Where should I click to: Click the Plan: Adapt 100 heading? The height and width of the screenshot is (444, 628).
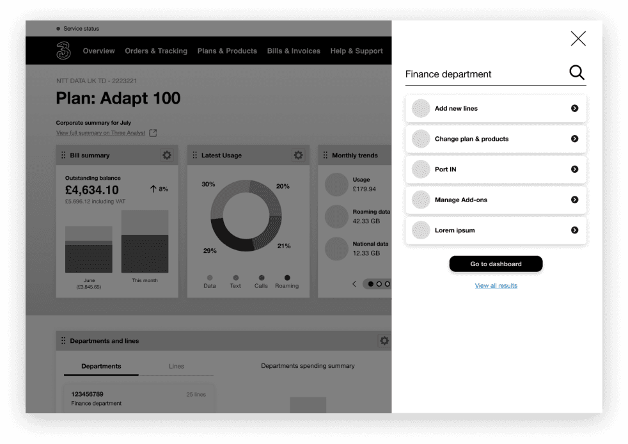pos(118,98)
